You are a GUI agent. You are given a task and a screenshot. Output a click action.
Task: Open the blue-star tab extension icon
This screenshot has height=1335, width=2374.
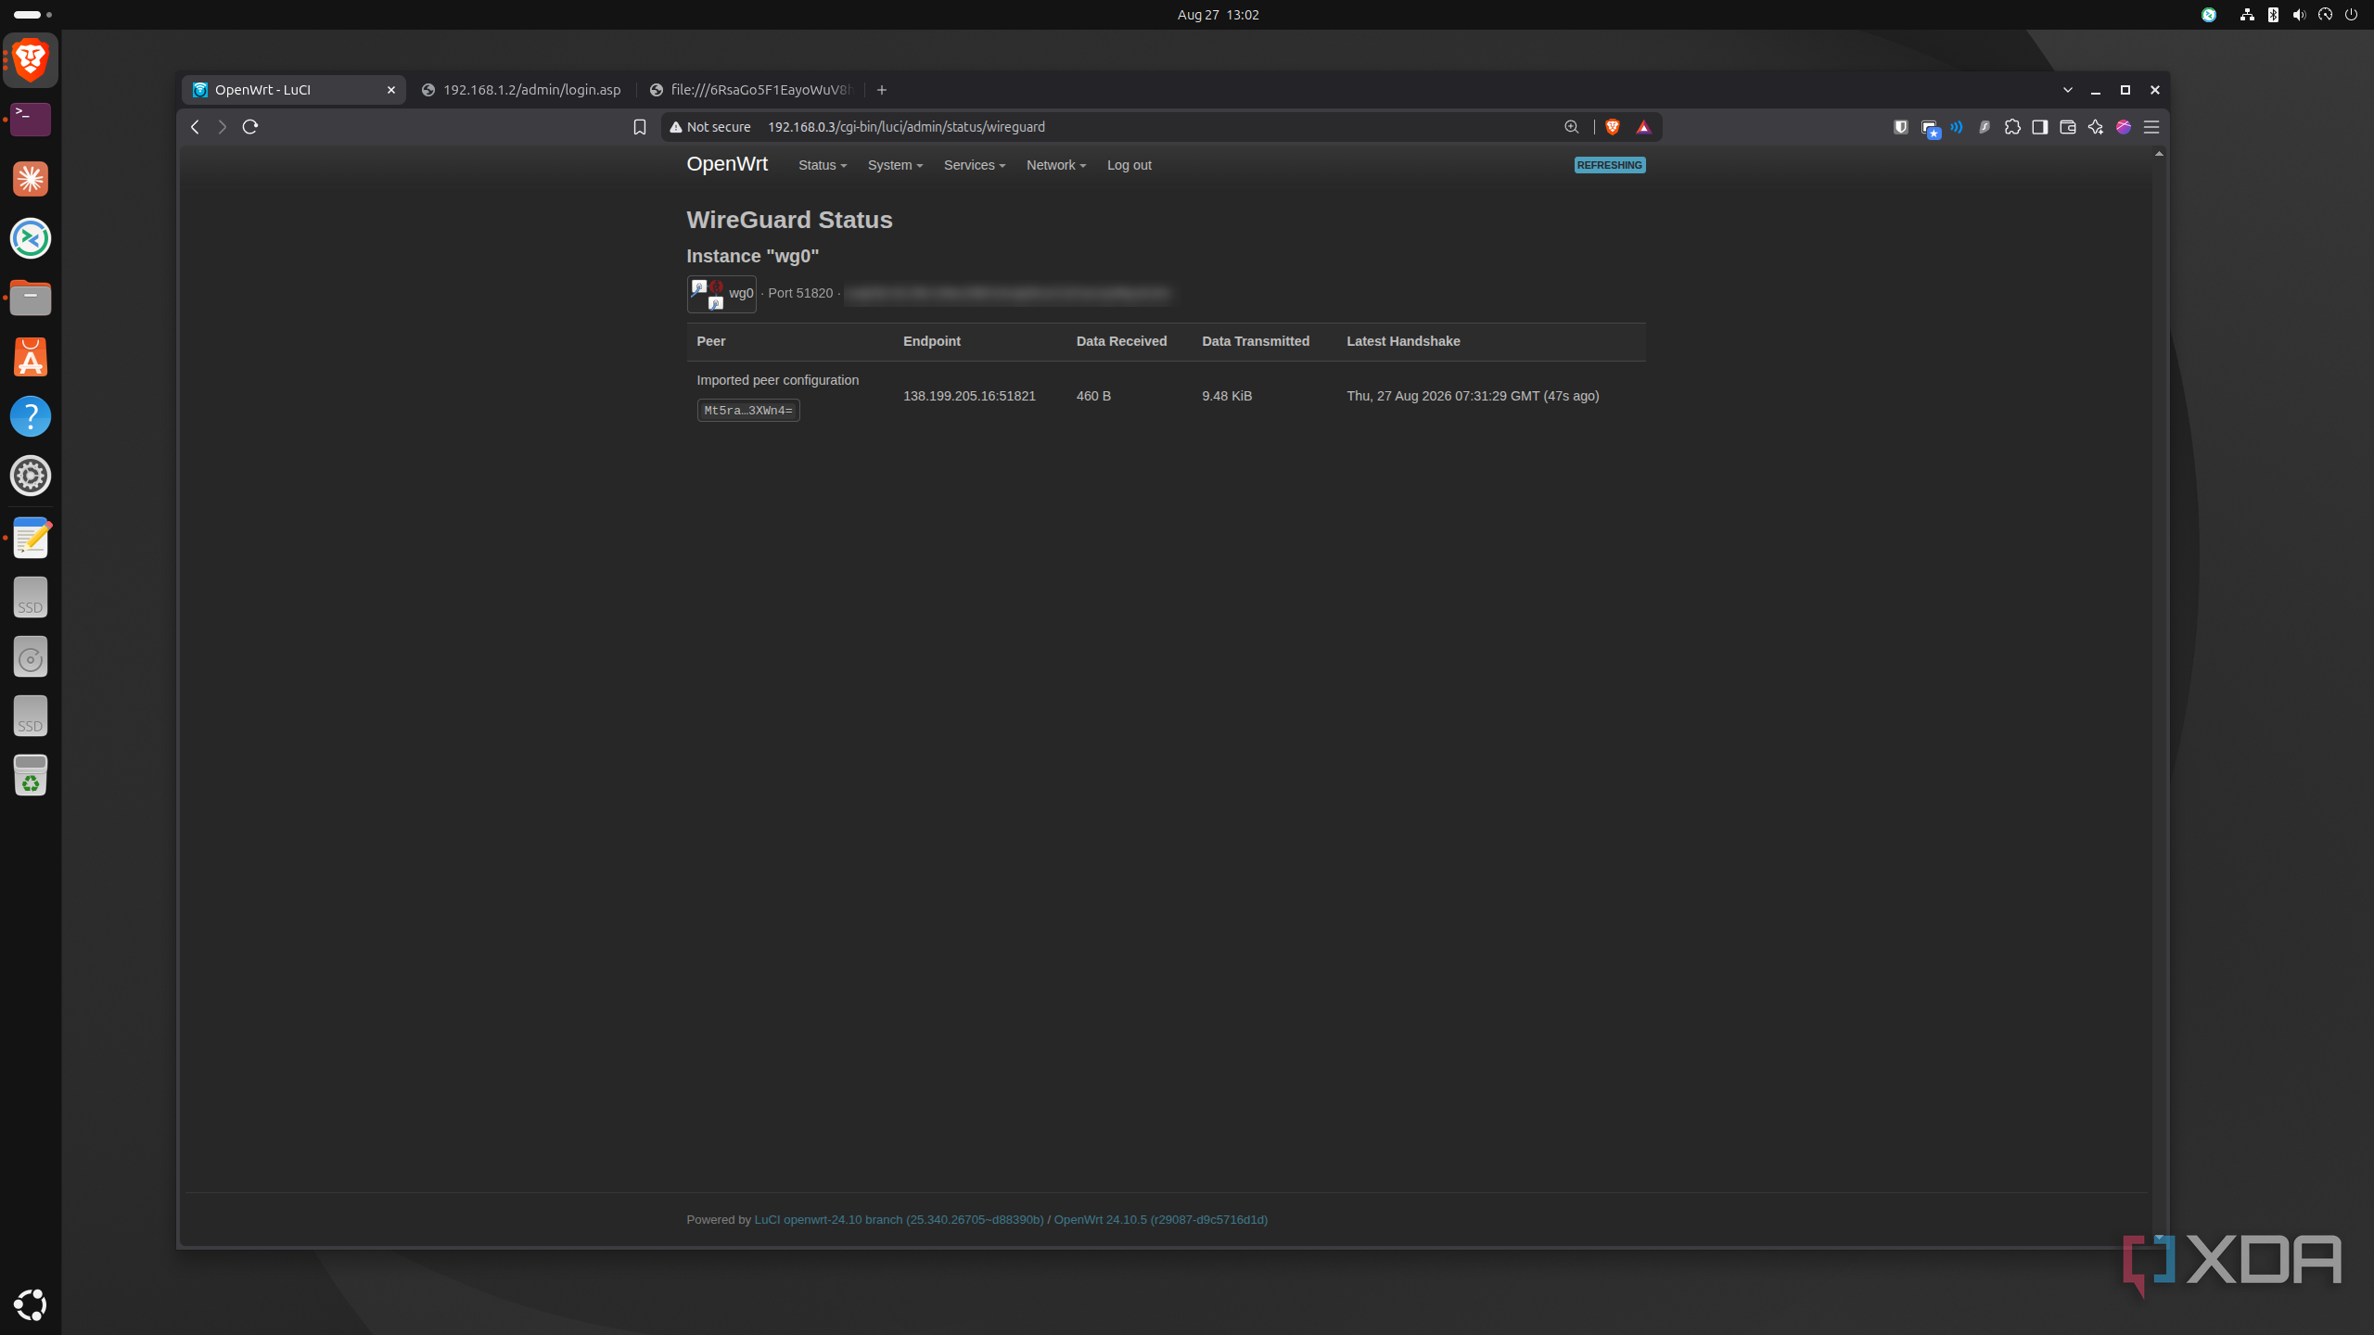point(1931,129)
